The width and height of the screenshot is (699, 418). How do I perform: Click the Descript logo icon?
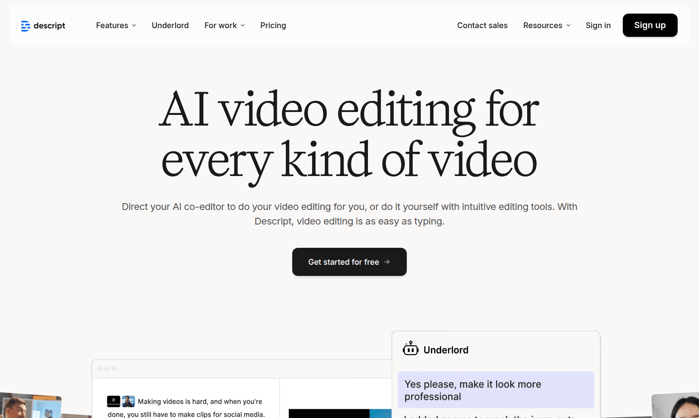[26, 26]
